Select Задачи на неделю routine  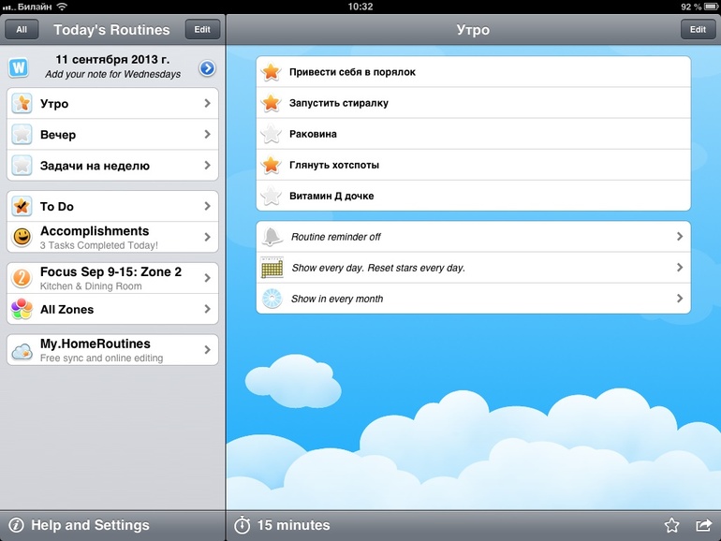112,166
